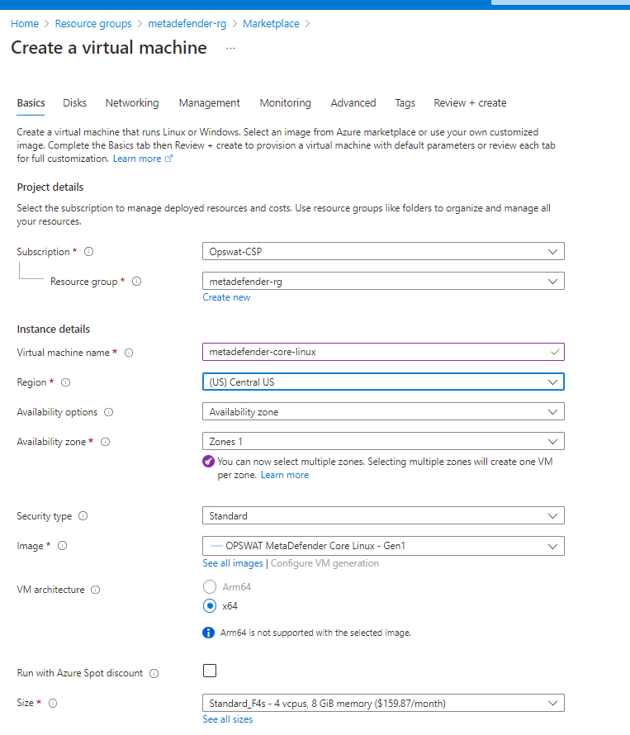The height and width of the screenshot is (735, 630).
Task: Switch to the Advanced tab
Action: tap(353, 103)
